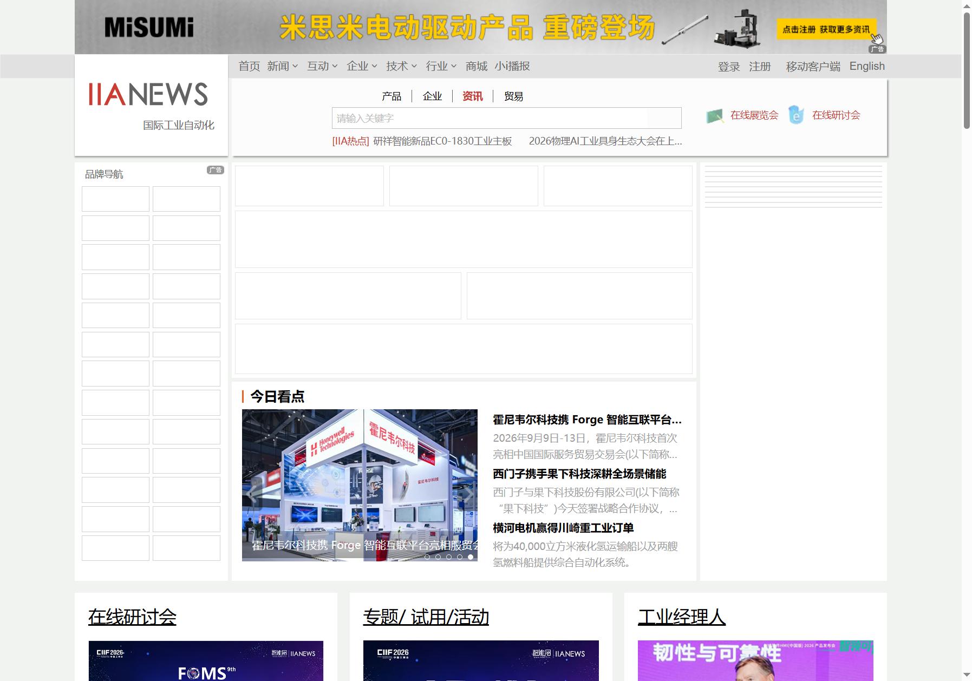
Task: Expand the 新闻 navigation dropdown
Action: [283, 66]
